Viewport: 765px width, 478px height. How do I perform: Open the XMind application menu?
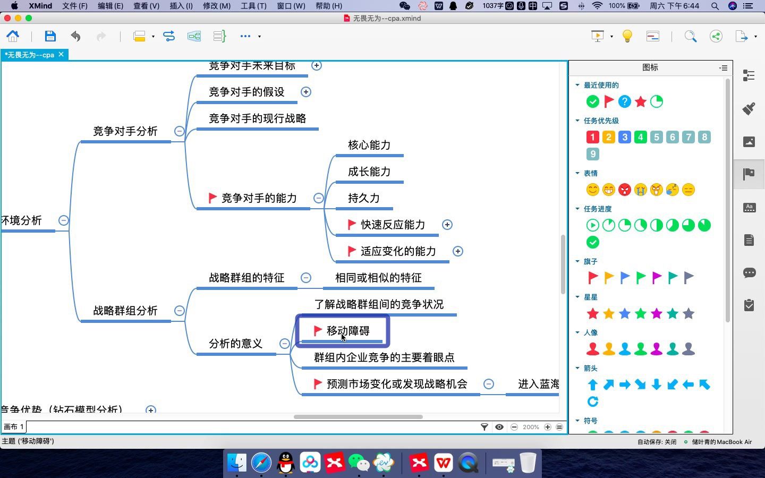pyautogui.click(x=40, y=6)
